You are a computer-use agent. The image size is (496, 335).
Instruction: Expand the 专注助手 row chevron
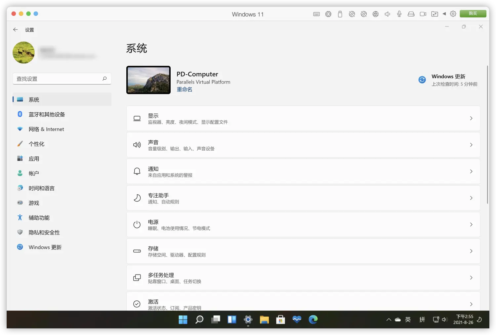tap(471, 198)
